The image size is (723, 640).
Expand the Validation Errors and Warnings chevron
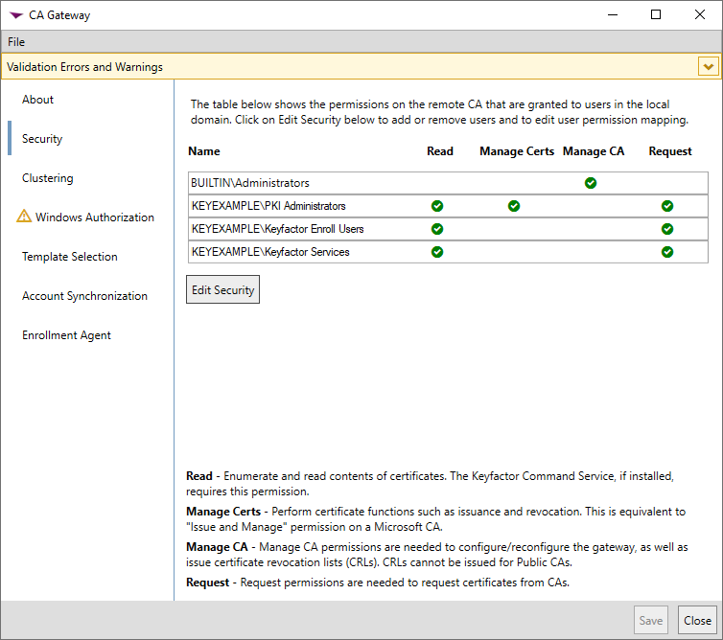pyautogui.click(x=709, y=67)
